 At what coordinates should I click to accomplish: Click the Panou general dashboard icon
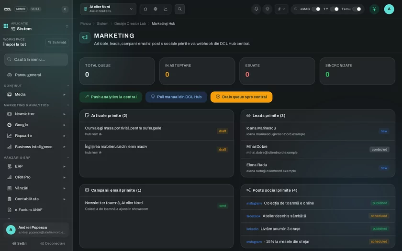(10, 75)
